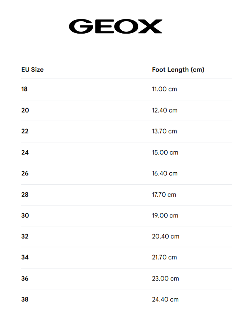Click the EU Size column header
The width and height of the screenshot is (232, 325).
tap(32, 69)
